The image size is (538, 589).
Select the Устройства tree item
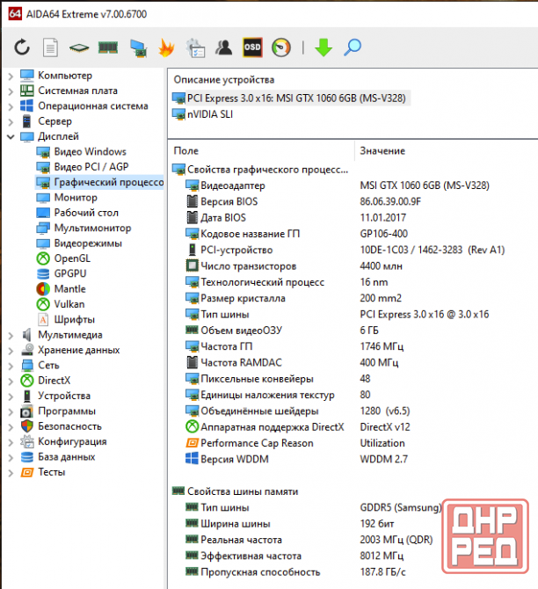tap(55, 396)
